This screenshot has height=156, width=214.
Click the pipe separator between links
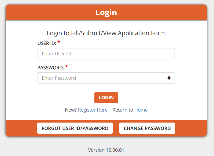click(110, 110)
